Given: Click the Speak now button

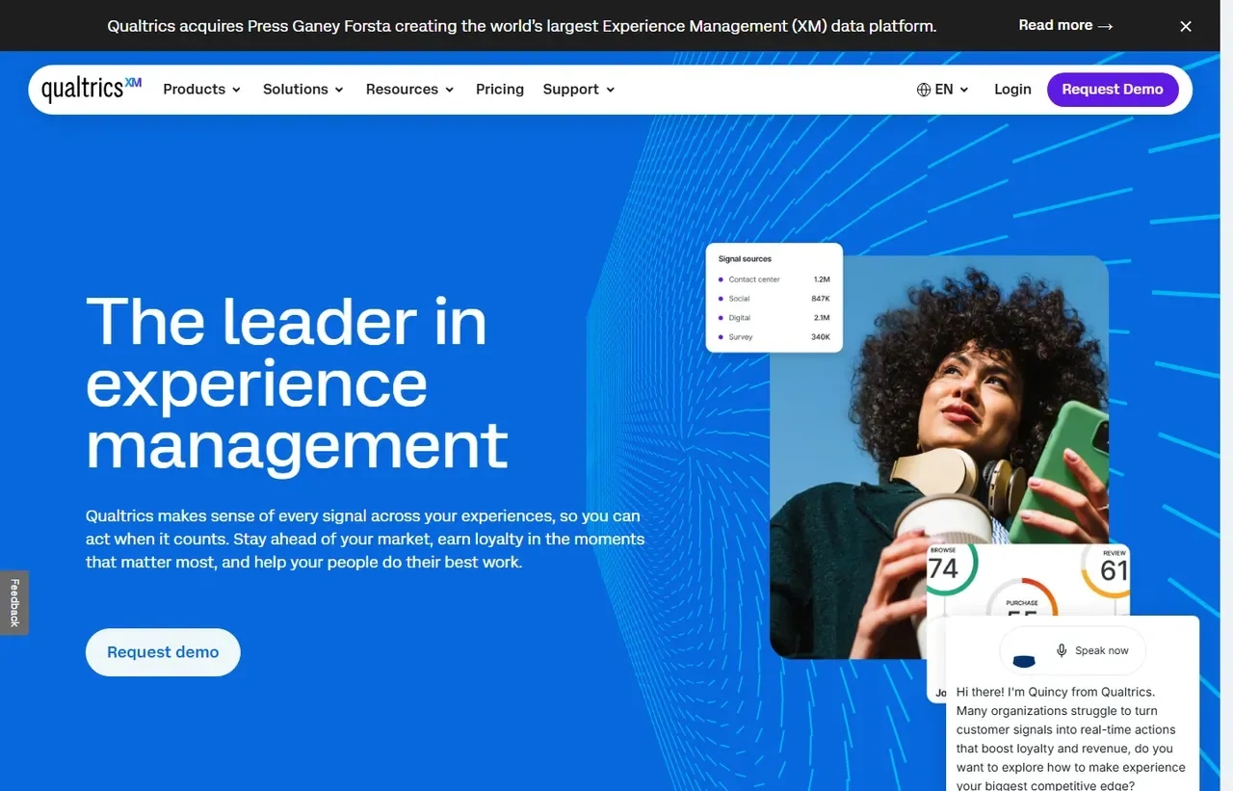Looking at the screenshot, I should click(x=1073, y=650).
